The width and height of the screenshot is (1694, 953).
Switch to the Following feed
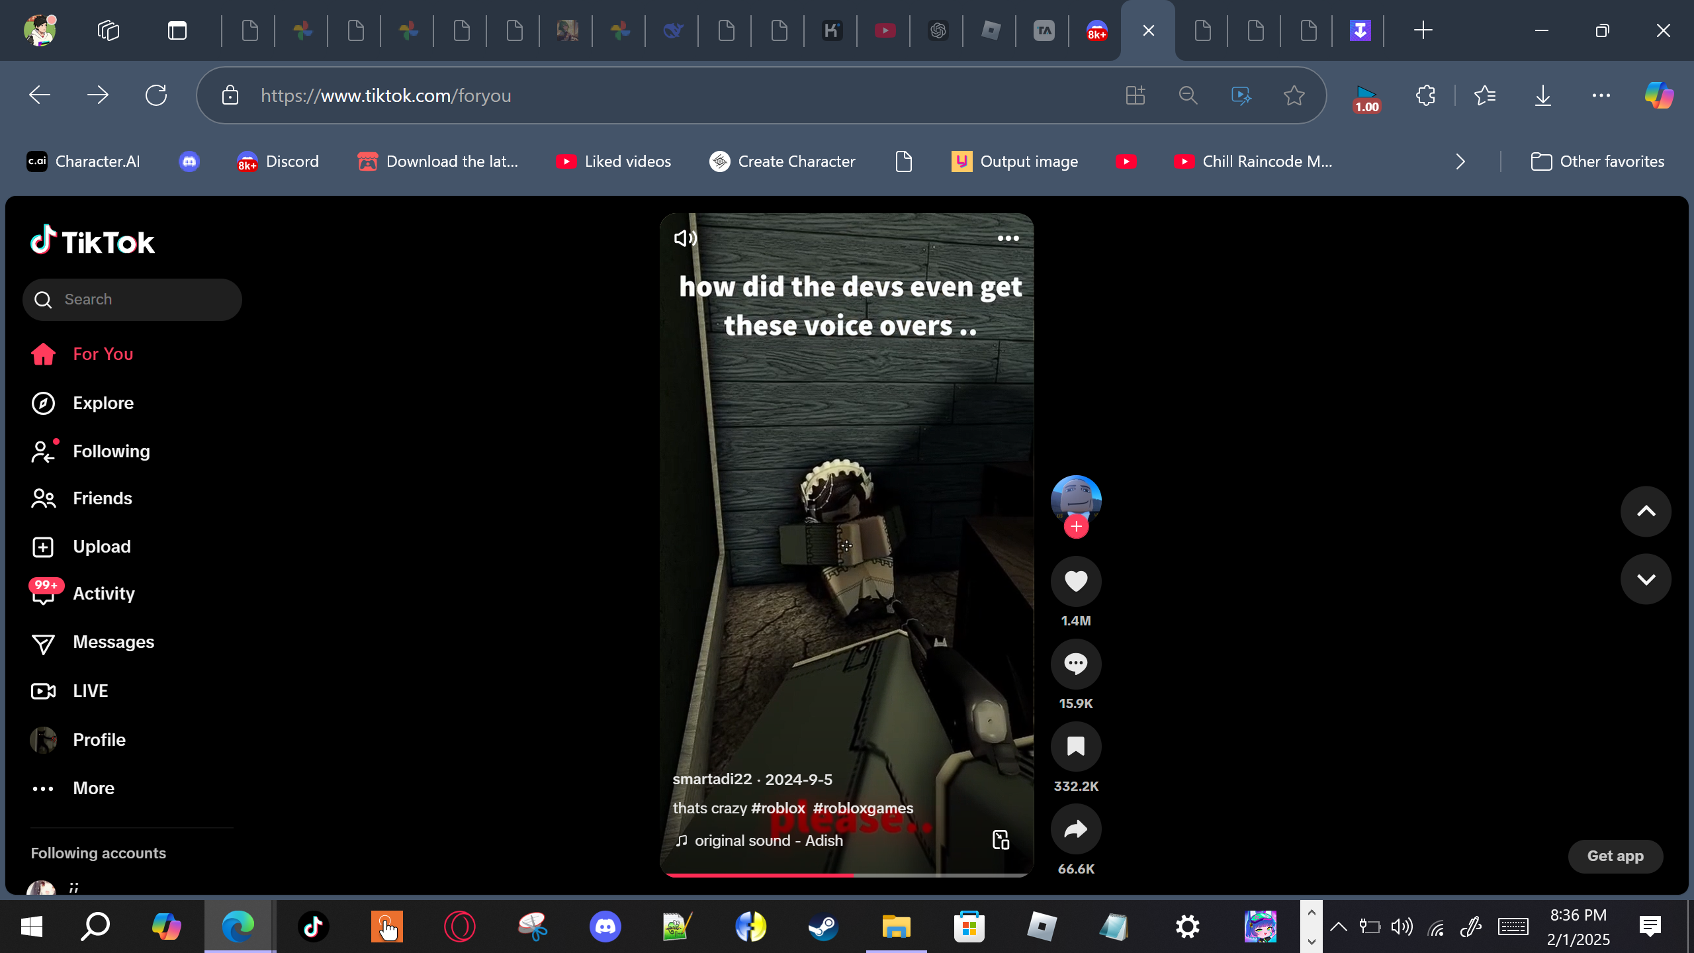click(111, 451)
